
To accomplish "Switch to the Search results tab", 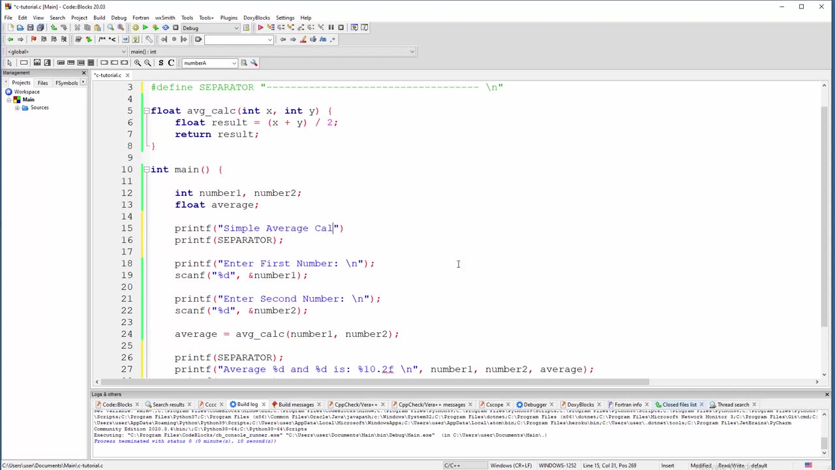I will coord(168,405).
